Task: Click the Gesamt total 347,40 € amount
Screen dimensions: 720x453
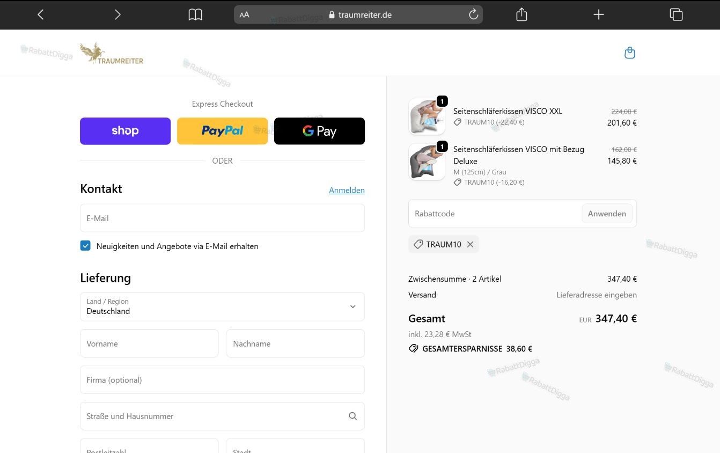Action: coord(616,318)
